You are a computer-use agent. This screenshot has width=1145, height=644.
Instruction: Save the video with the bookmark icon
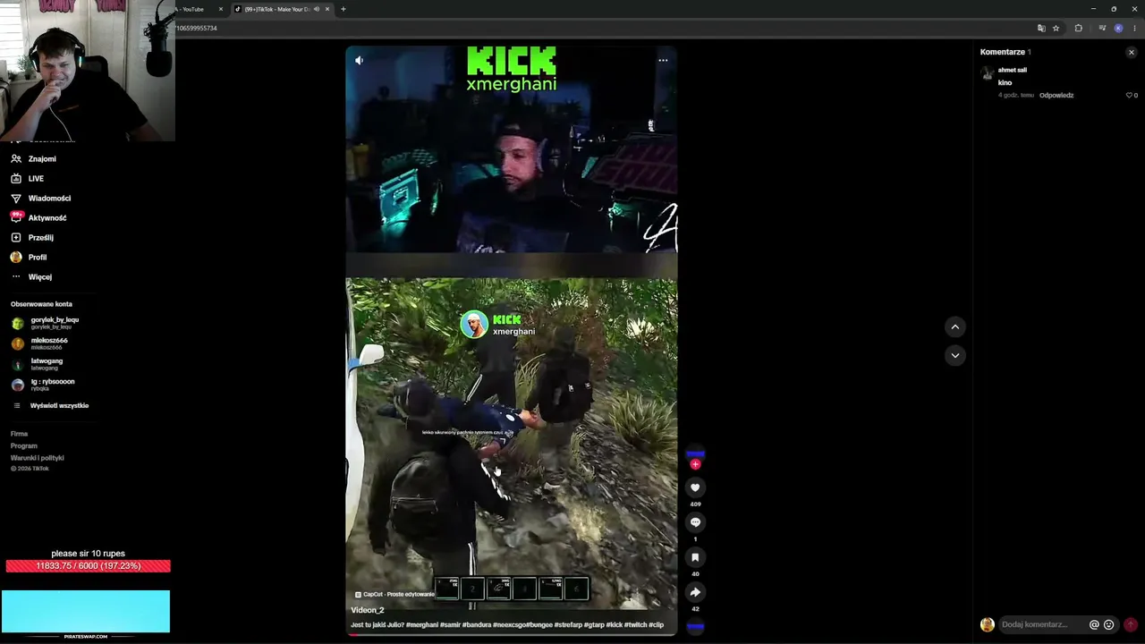pyautogui.click(x=695, y=557)
